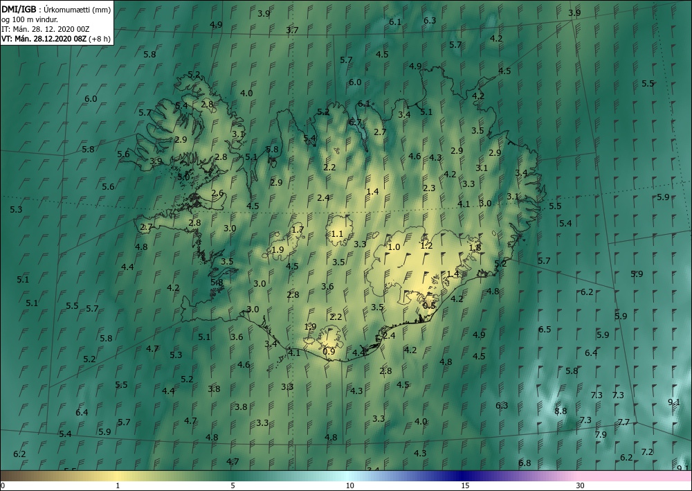The image size is (692, 491).
Task: Click the glacier value "1.7"
Action: tap(298, 230)
